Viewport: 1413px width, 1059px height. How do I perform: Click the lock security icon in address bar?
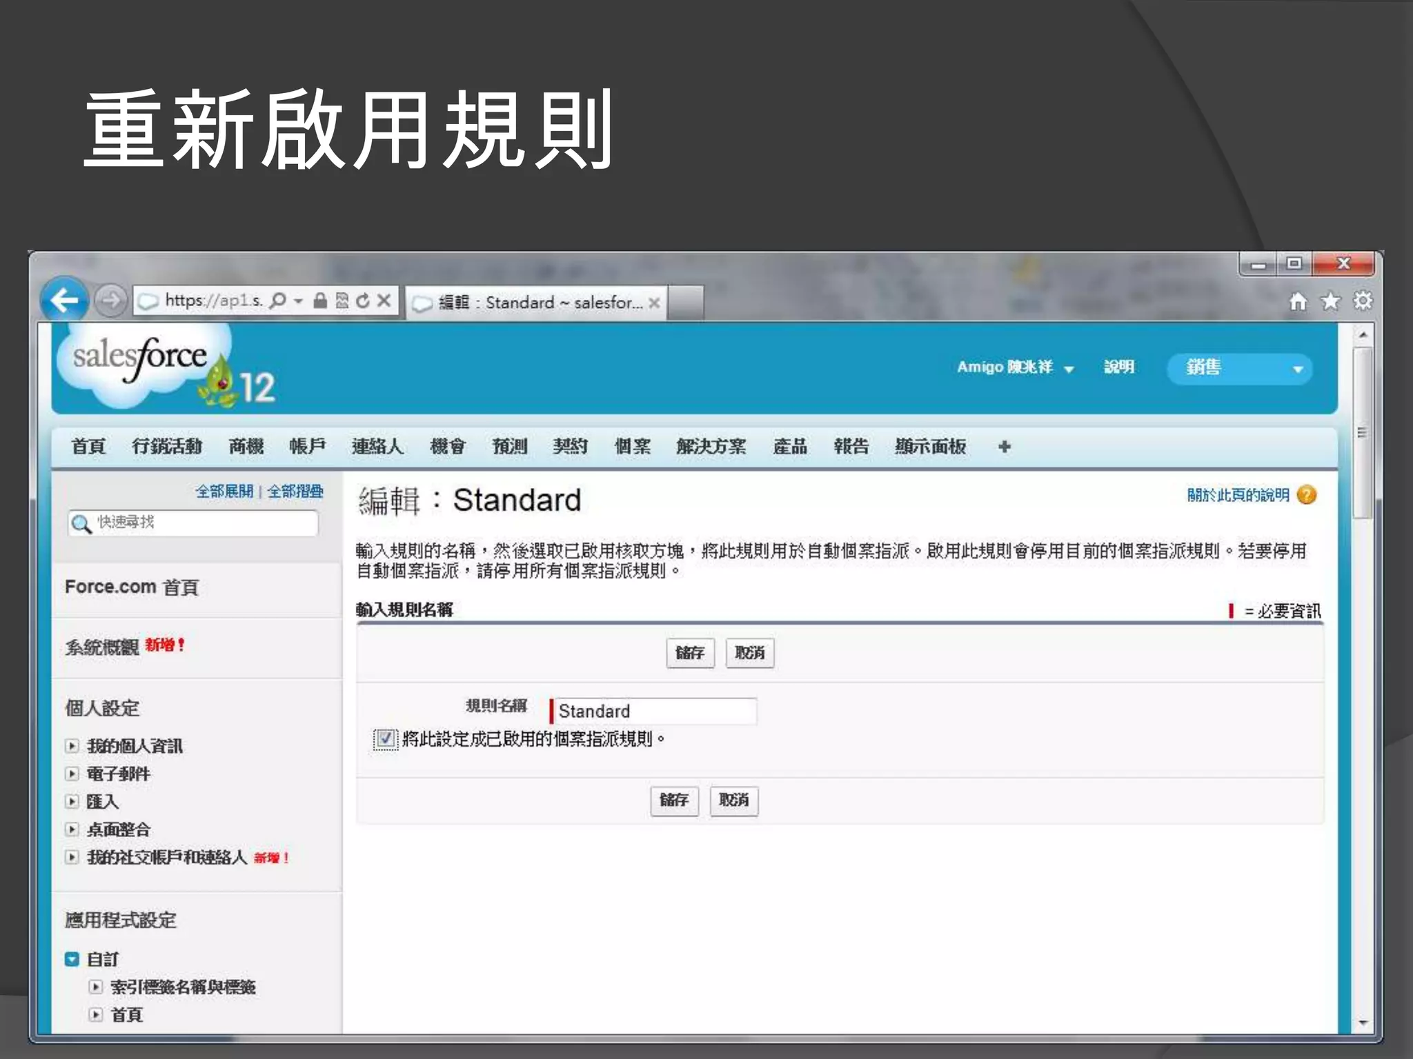[x=320, y=301]
